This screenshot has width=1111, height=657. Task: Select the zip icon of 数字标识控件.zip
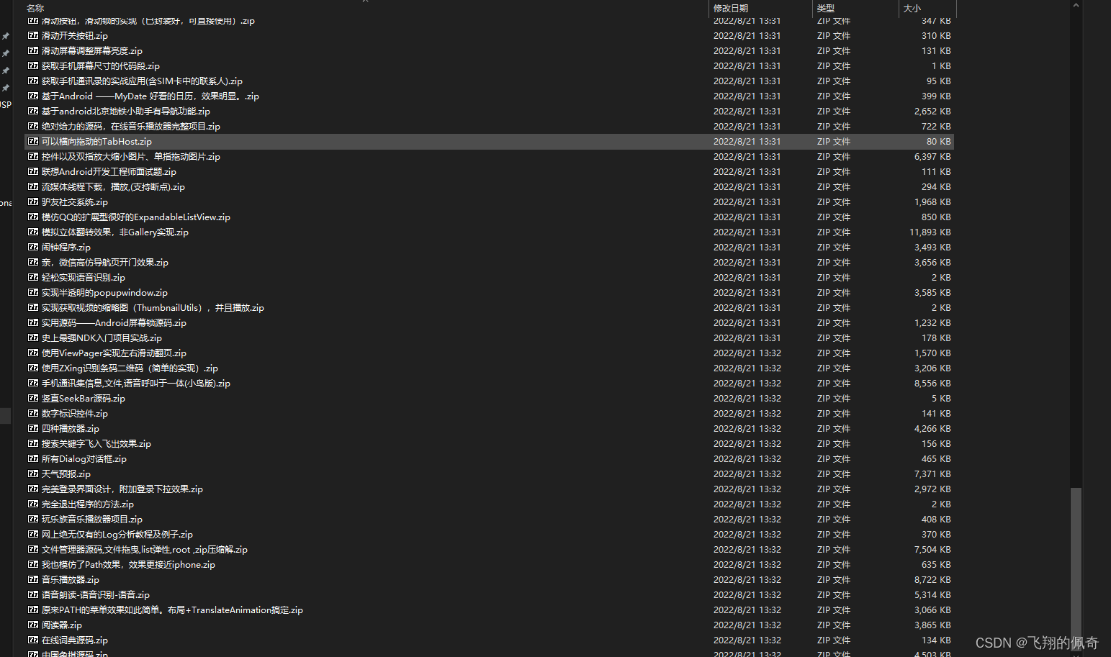pos(33,413)
